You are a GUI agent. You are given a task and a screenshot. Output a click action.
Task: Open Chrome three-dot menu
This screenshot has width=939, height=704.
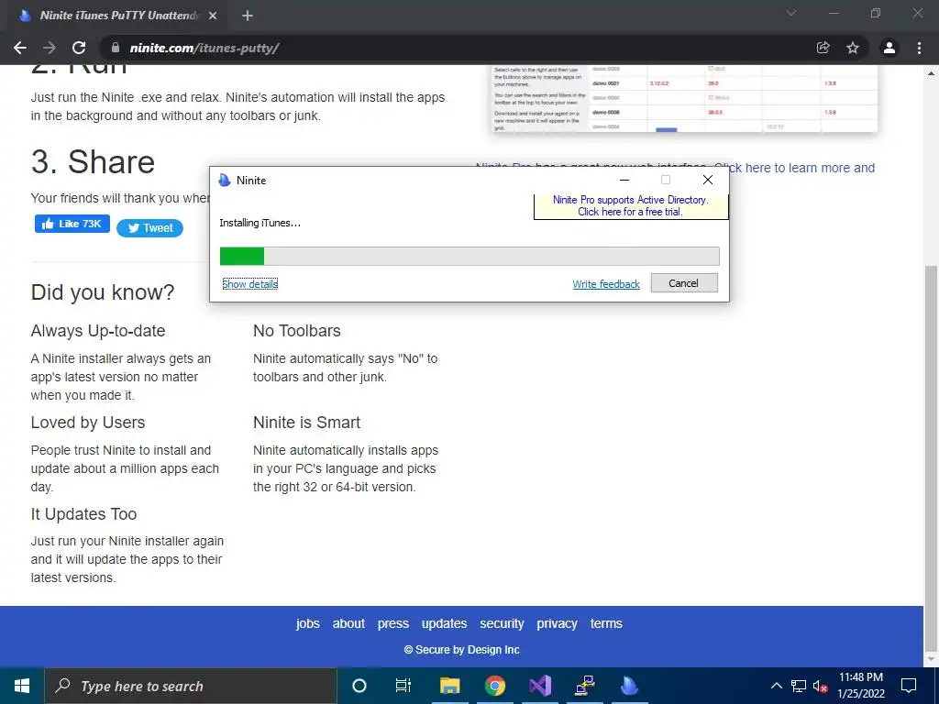point(919,48)
